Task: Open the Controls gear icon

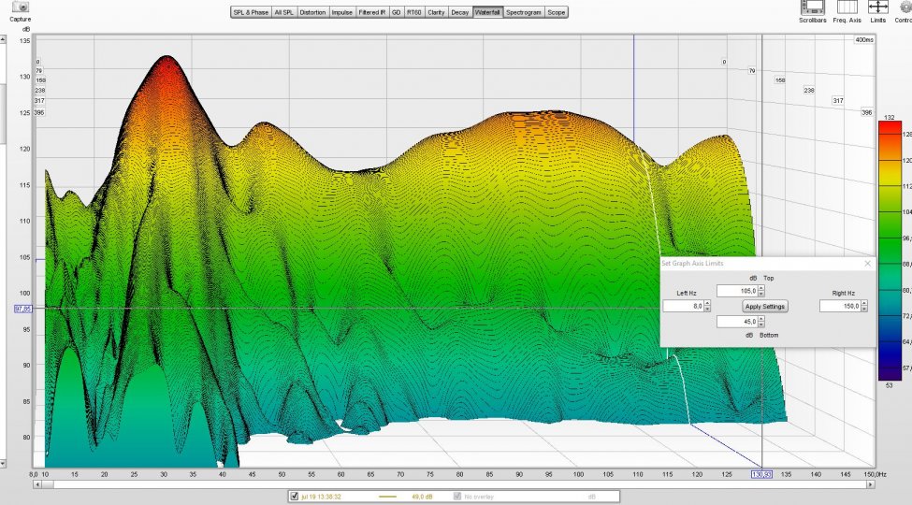Action: (905, 7)
